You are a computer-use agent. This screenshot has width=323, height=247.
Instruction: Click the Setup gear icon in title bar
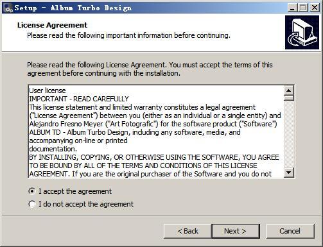tap(9, 8)
